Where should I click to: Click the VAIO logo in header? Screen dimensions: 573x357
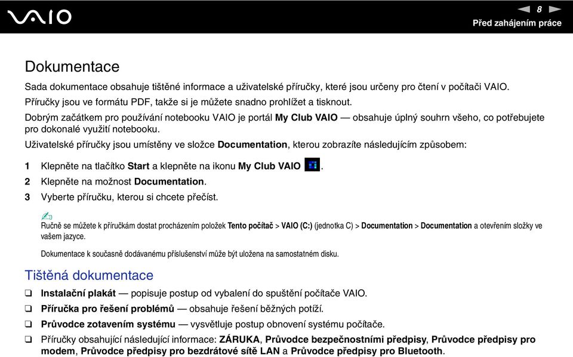pyautogui.click(x=39, y=17)
